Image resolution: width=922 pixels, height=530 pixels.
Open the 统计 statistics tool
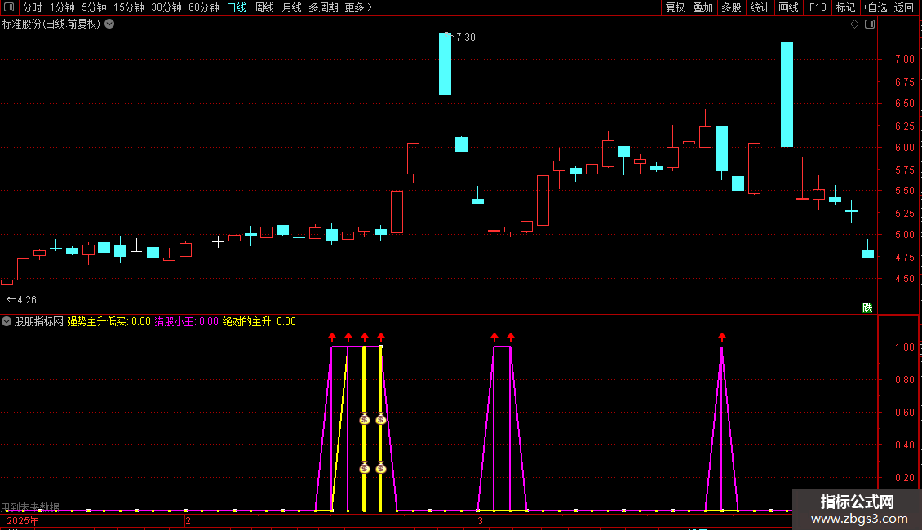click(760, 7)
